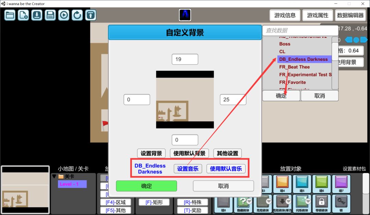Click the 查找数据 search field
Screen dimensions: 370x215
click(296, 30)
